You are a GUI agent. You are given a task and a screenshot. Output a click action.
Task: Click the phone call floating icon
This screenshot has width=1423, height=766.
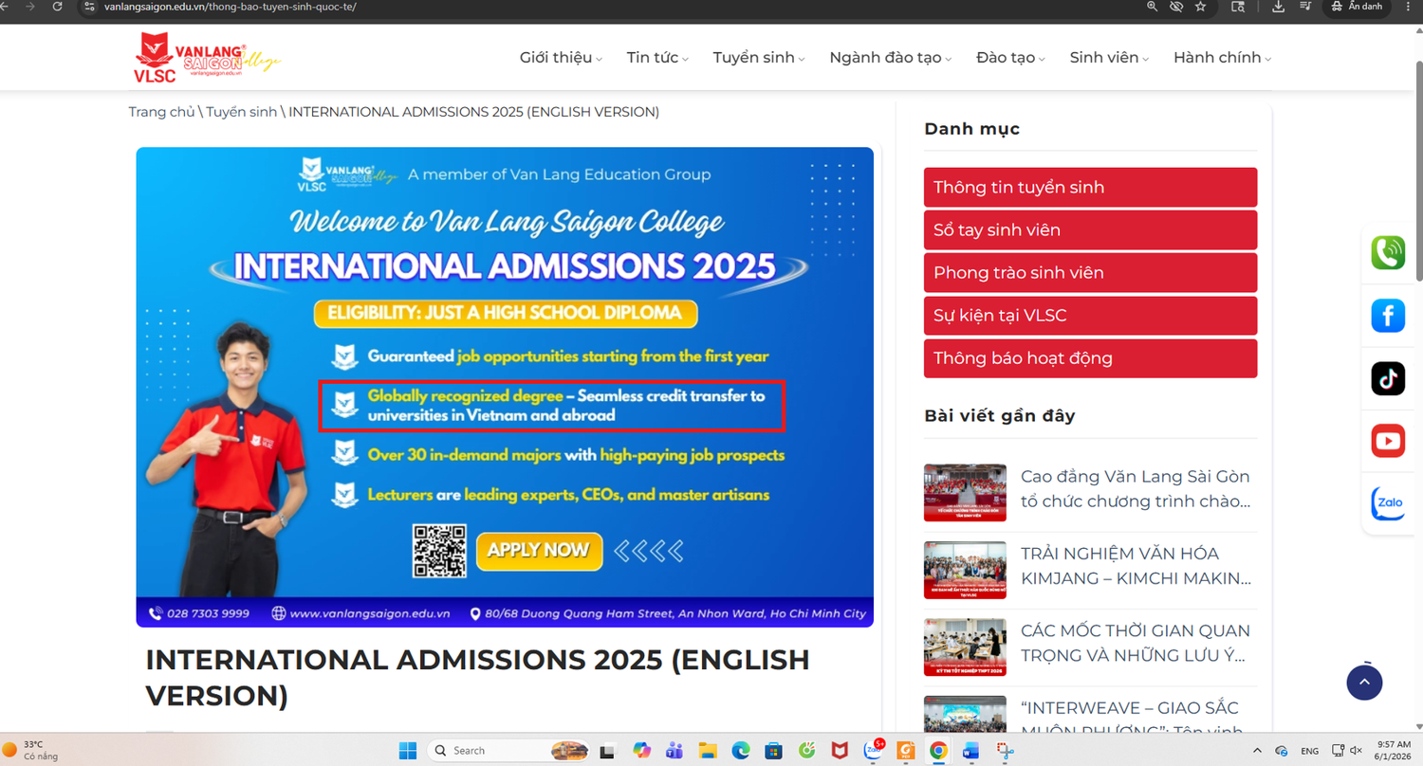[1388, 252]
